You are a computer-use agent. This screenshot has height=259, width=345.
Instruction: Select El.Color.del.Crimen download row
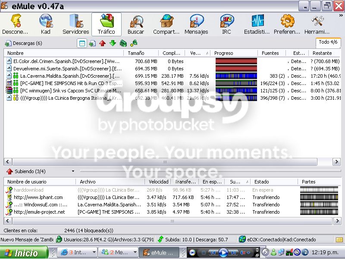172,61
